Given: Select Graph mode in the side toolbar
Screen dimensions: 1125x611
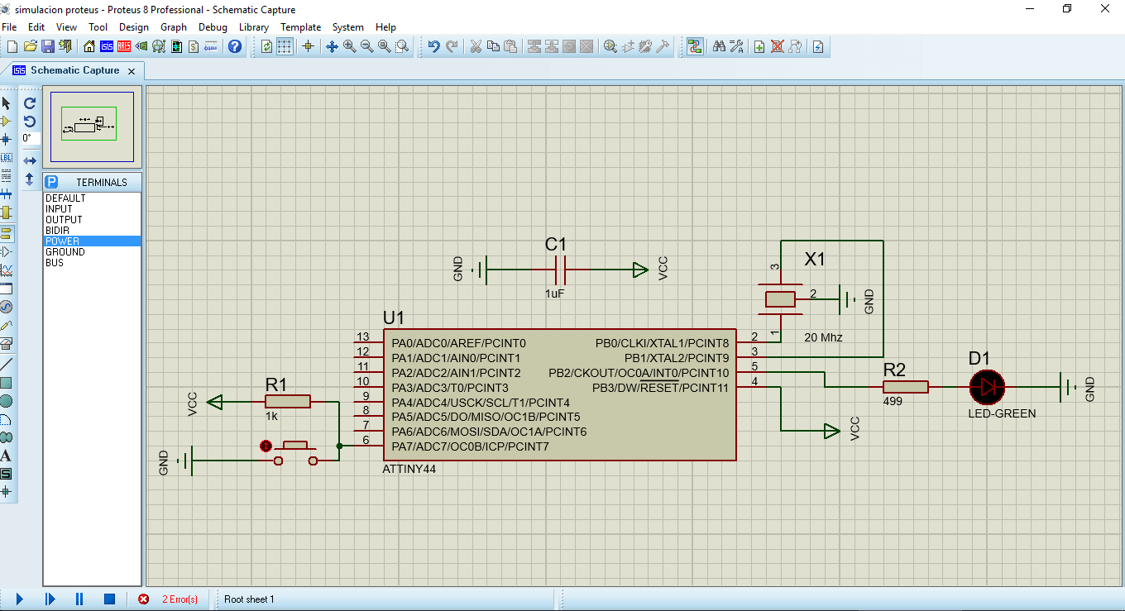Looking at the screenshot, I should pos(6,270).
